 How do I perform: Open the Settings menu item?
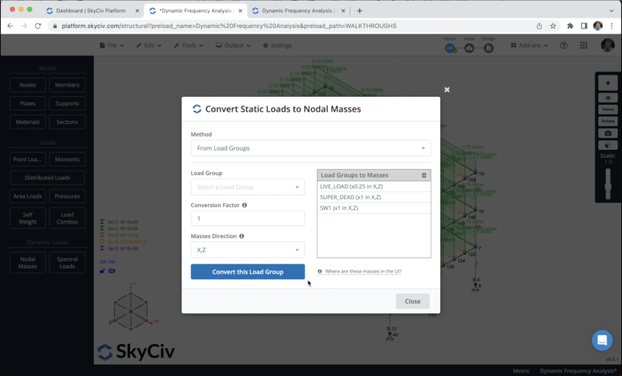point(277,46)
